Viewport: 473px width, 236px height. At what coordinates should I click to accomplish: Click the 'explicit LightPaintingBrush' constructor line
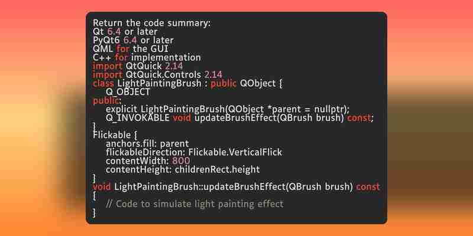click(228, 109)
